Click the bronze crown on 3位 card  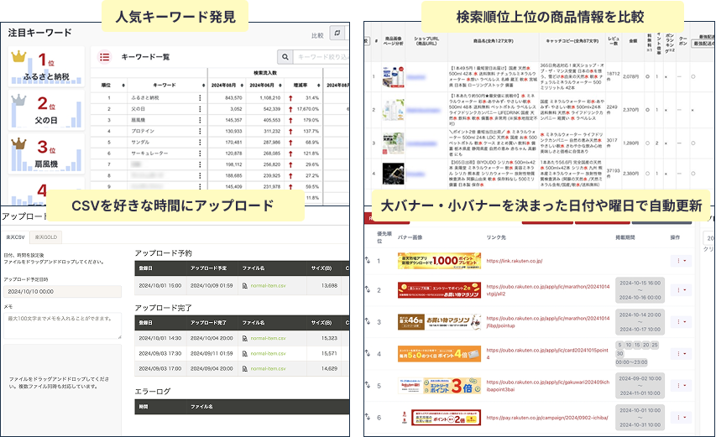pos(18,143)
